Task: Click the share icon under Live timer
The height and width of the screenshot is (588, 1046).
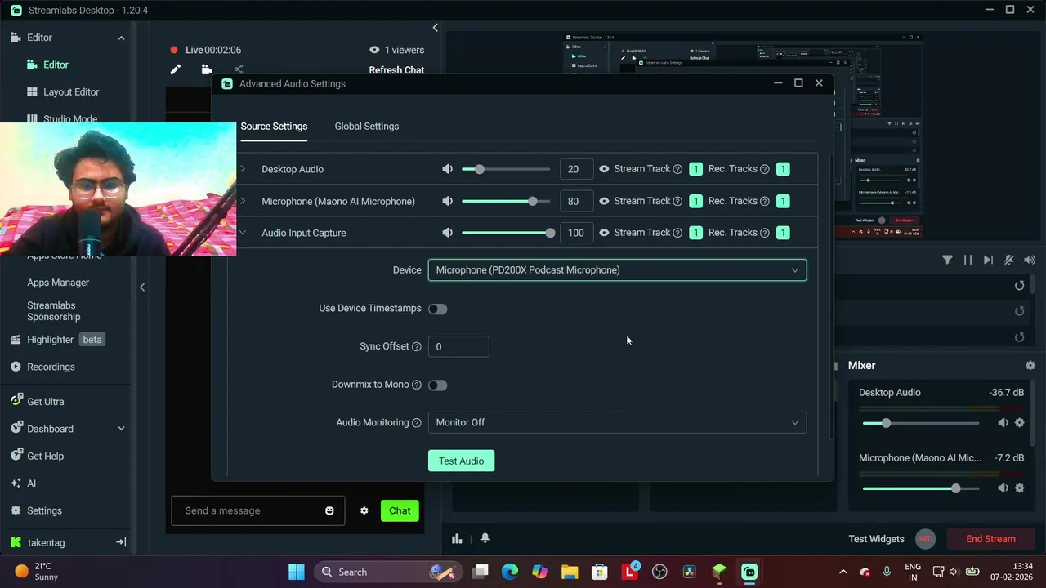Action: tap(239, 70)
